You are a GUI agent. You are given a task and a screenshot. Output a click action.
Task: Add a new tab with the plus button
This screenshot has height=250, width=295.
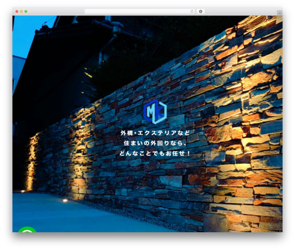280,13
